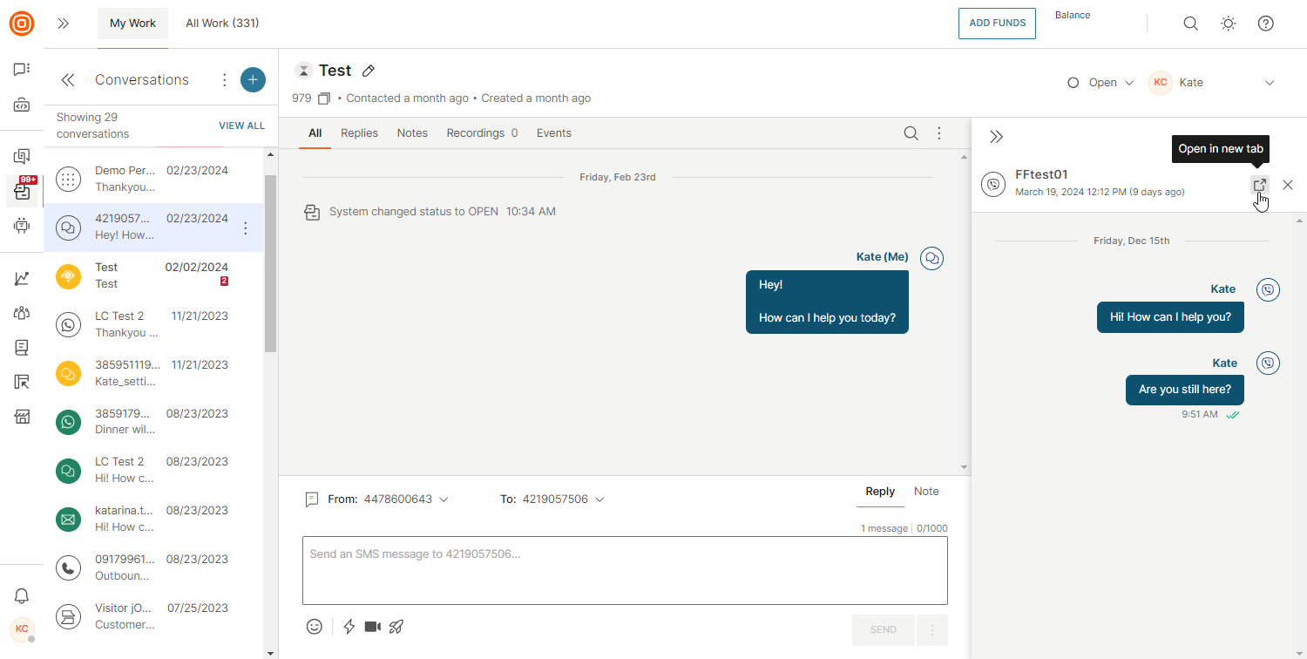Click the SMS message input field
1307x659 pixels.
tap(625, 570)
